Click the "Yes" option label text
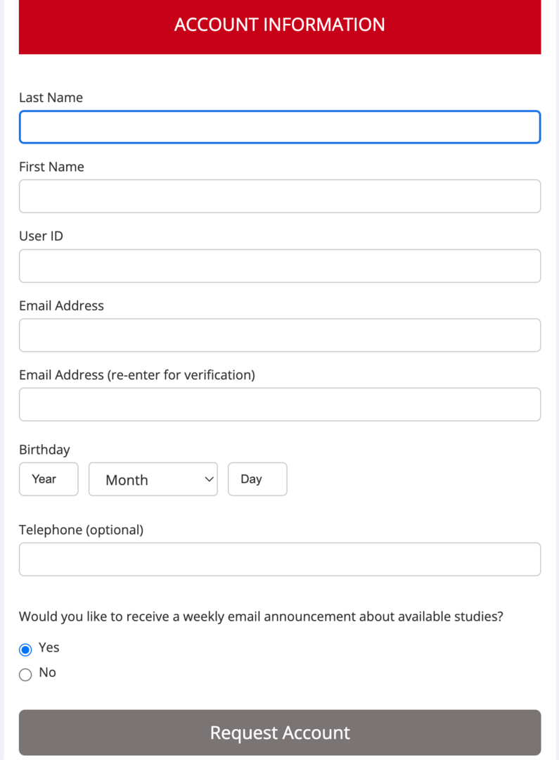 49,647
